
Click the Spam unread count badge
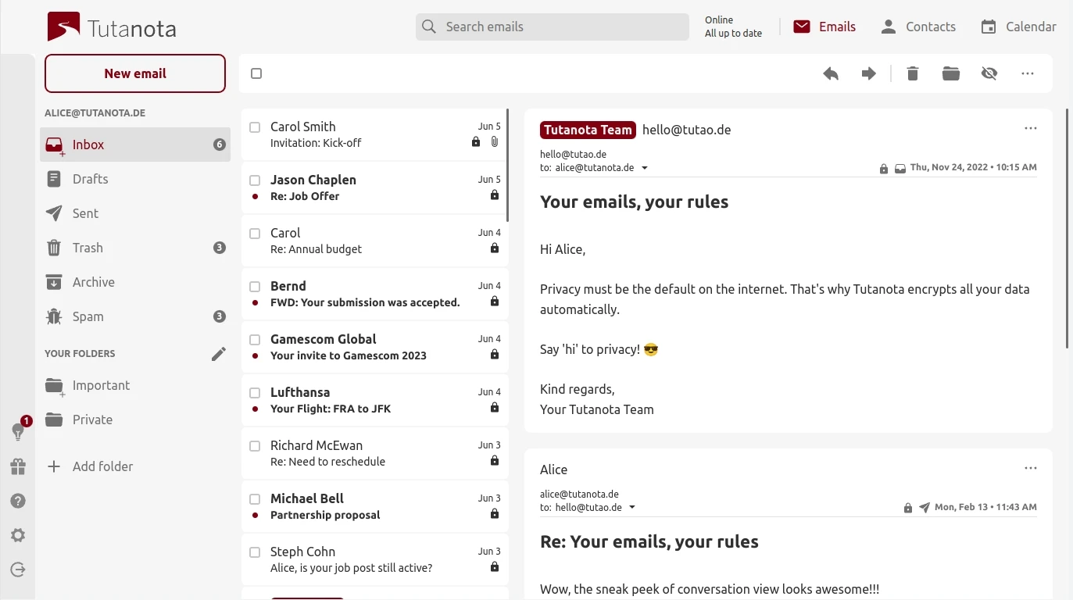click(220, 316)
